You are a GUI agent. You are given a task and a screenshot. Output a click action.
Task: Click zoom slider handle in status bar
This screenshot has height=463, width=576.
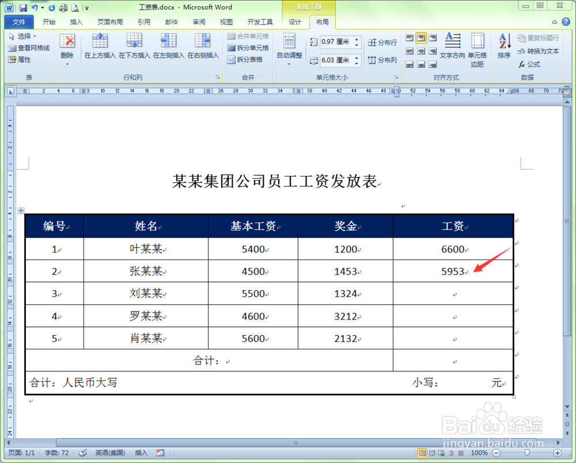[x=527, y=453]
